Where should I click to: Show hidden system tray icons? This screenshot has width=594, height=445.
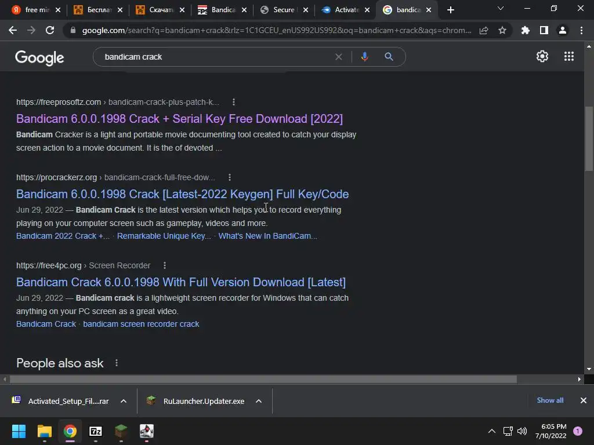pyautogui.click(x=492, y=431)
